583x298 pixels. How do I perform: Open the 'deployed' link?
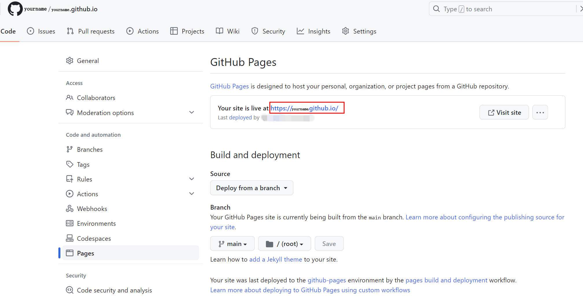click(x=240, y=118)
